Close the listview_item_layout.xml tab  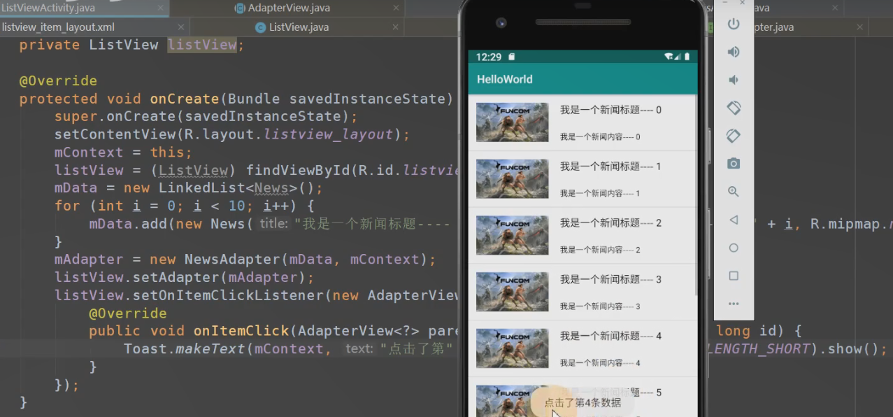click(181, 28)
